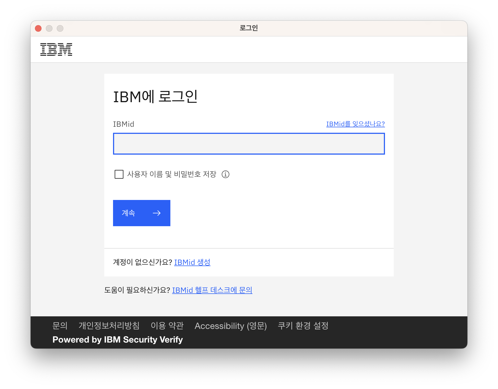This screenshot has height=389, width=498.
Task: Follow the IBMid 생성 link
Action: point(192,262)
